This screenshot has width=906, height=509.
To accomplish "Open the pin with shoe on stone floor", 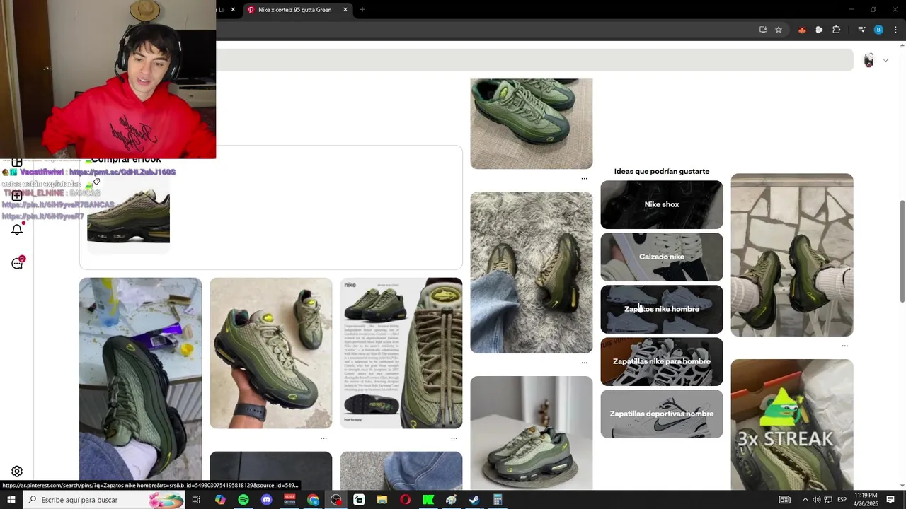I will (792, 255).
